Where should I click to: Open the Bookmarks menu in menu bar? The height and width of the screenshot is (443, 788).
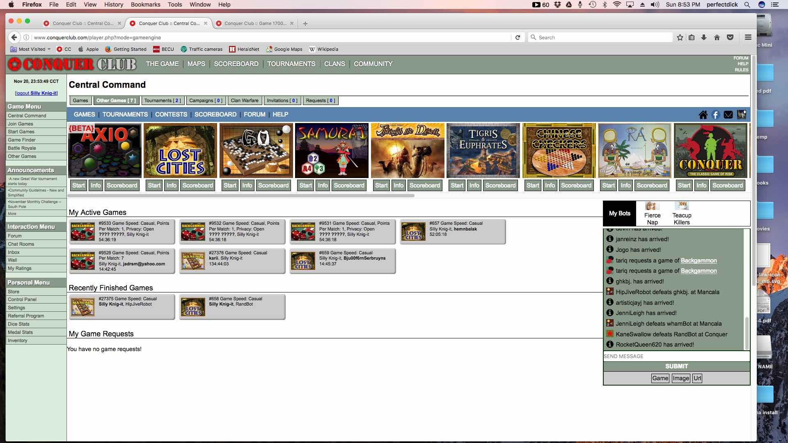145,5
